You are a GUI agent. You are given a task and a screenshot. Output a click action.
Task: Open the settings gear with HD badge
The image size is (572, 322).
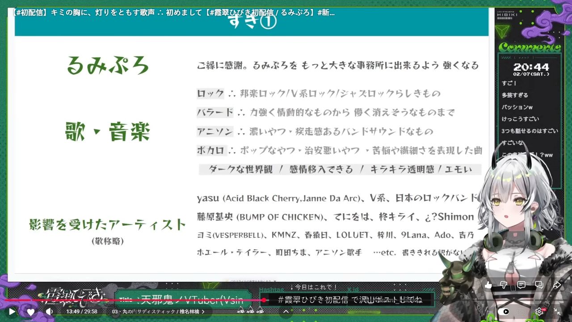coord(540,312)
